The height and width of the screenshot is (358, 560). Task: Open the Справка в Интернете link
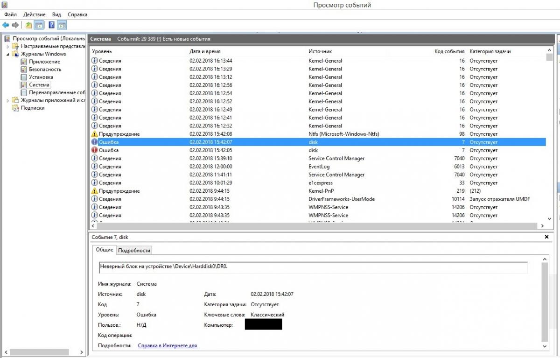coord(168,345)
